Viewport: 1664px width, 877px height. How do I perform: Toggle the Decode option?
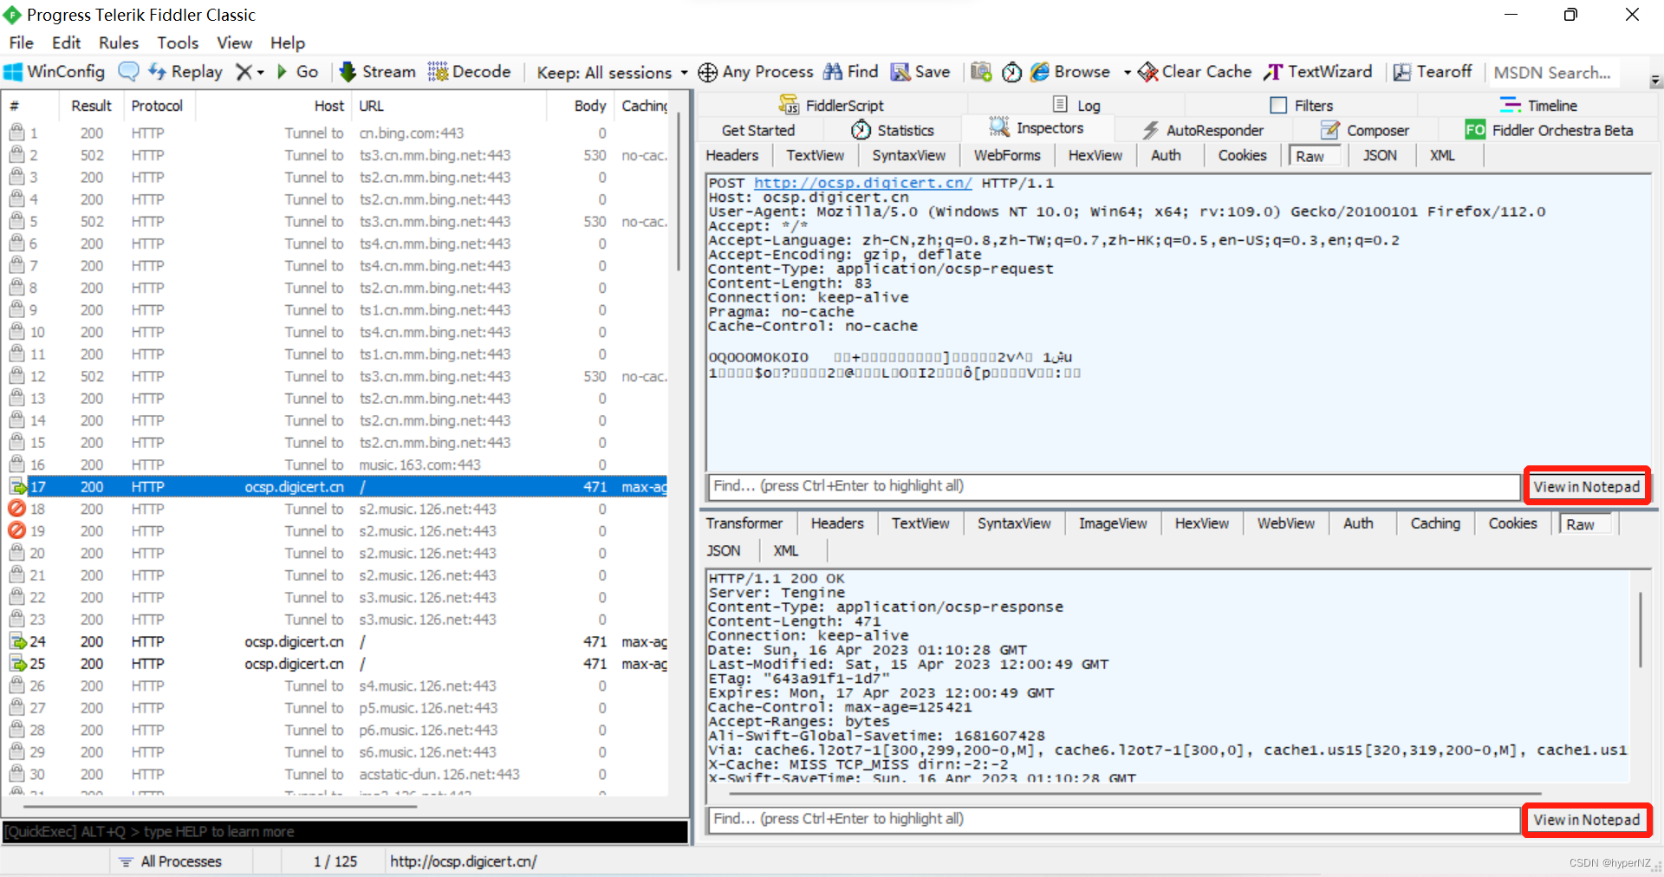pyautogui.click(x=469, y=72)
